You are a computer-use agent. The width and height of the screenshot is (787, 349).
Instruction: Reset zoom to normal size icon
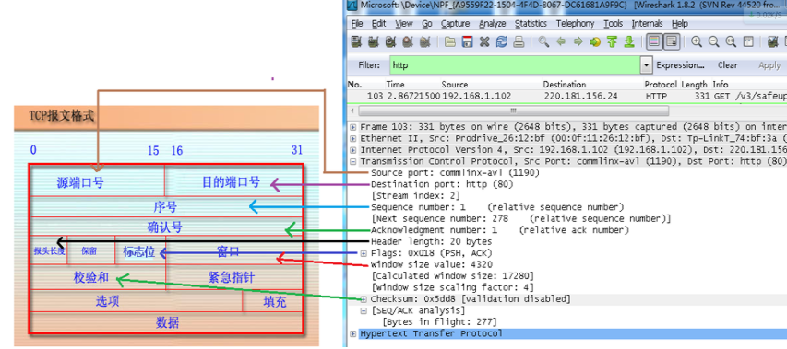pyautogui.click(x=732, y=42)
